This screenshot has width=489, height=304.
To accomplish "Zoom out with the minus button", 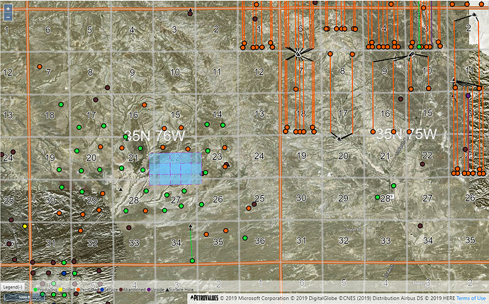I will (x=8, y=16).
